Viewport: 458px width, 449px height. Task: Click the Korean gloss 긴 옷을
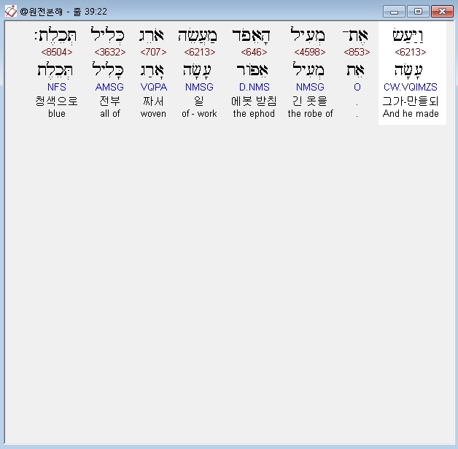pos(310,101)
